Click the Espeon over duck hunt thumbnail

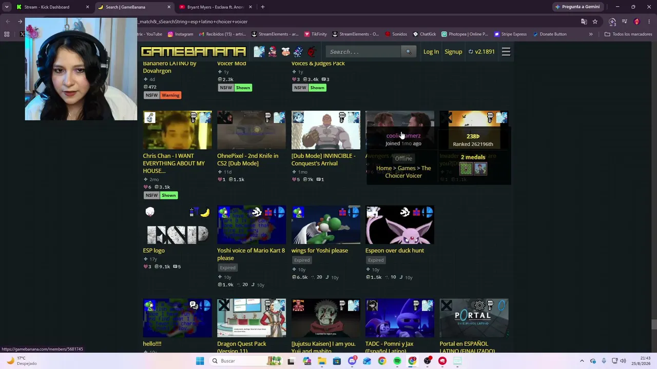(x=400, y=225)
